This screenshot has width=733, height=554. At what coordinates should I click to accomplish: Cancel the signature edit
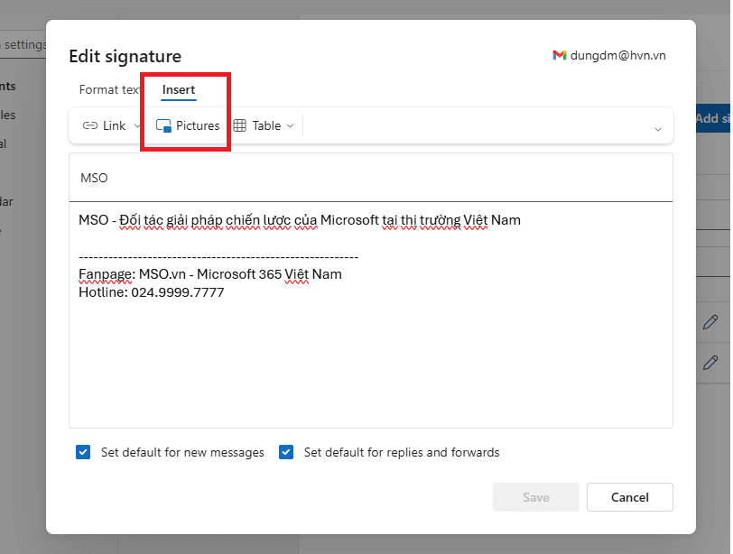[x=630, y=497]
